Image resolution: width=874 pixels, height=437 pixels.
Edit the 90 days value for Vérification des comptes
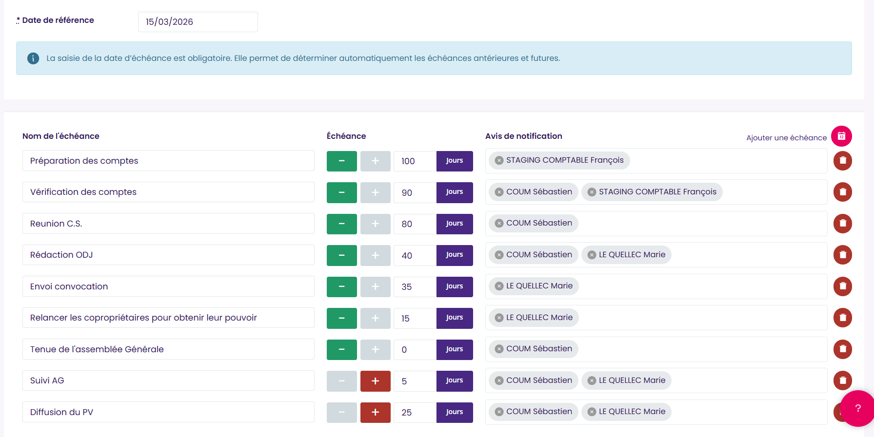(415, 192)
